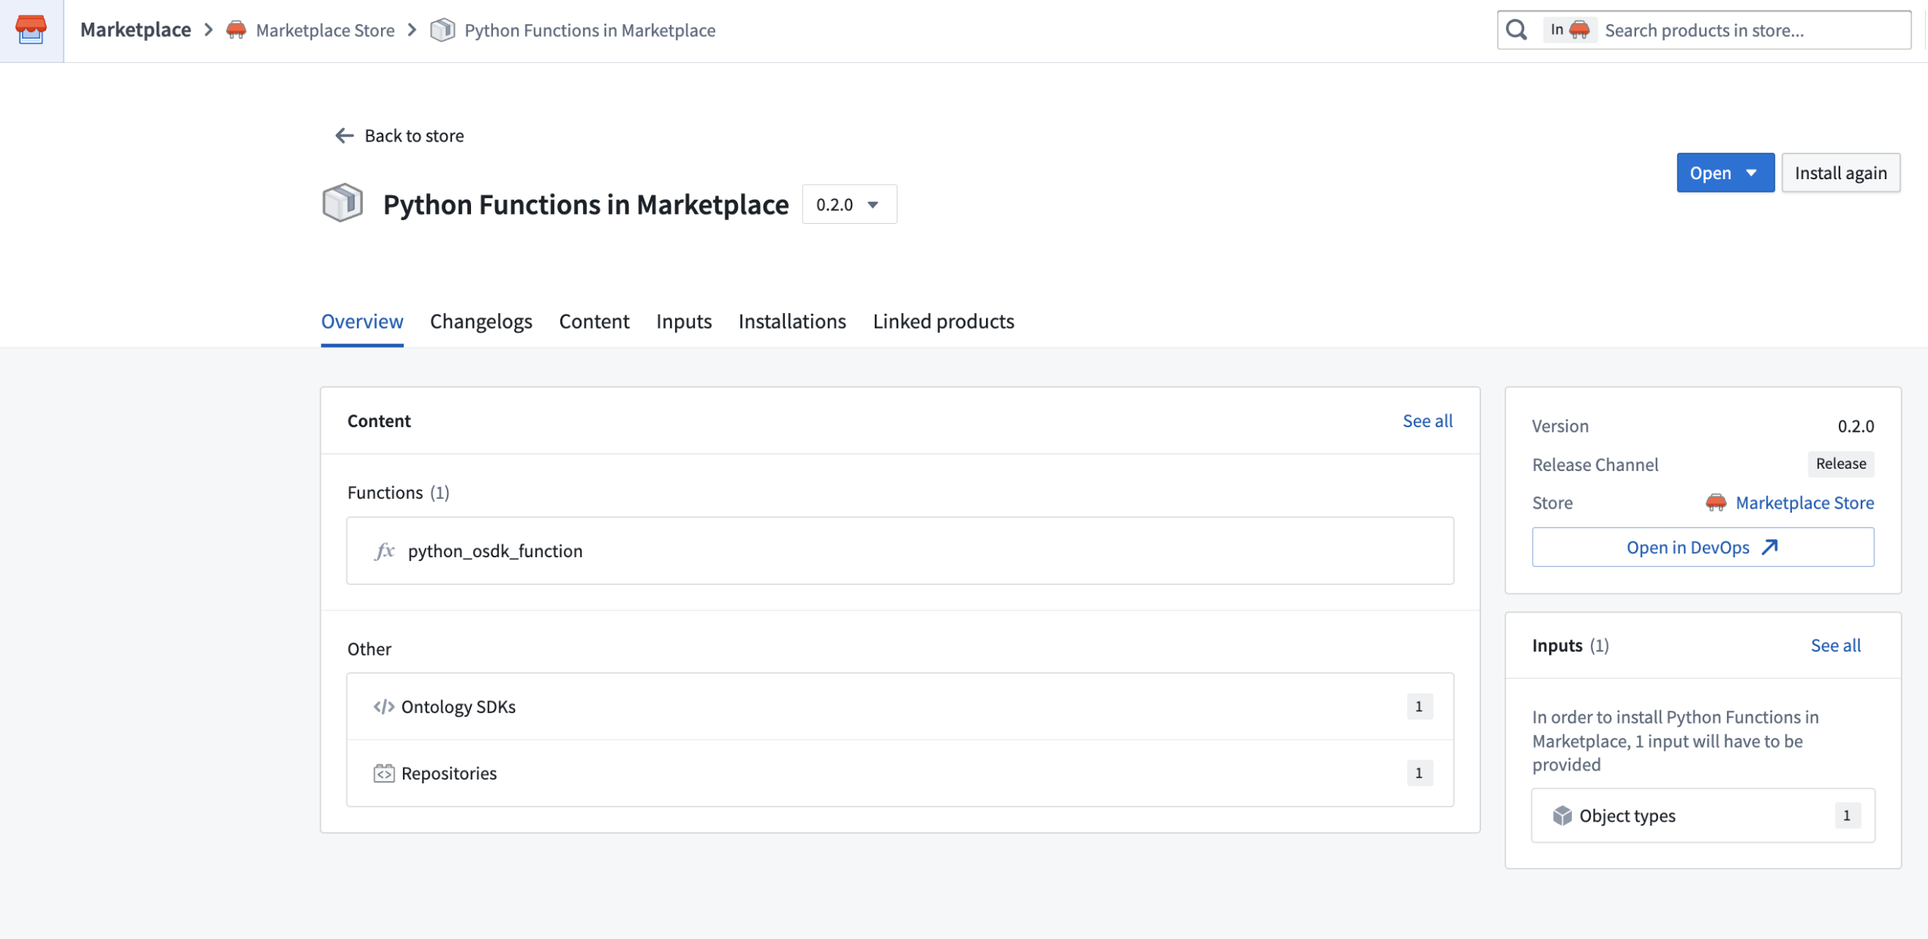Viewport: 1928px width, 939px height.
Task: Click the Release channel badge
Action: point(1840,463)
